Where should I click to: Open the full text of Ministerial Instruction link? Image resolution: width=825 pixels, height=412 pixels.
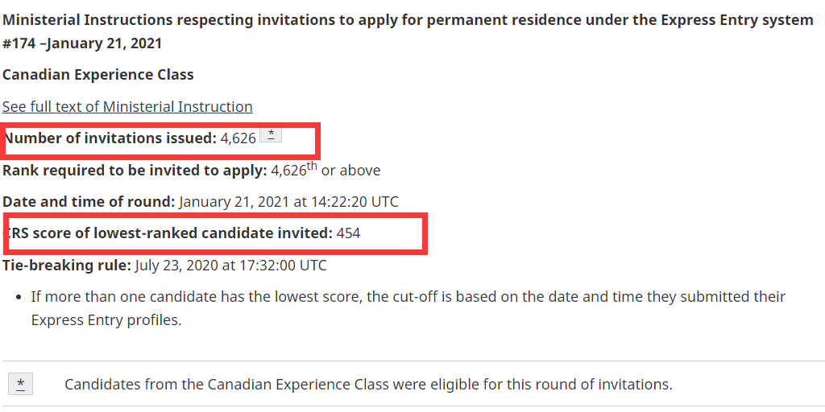(126, 106)
